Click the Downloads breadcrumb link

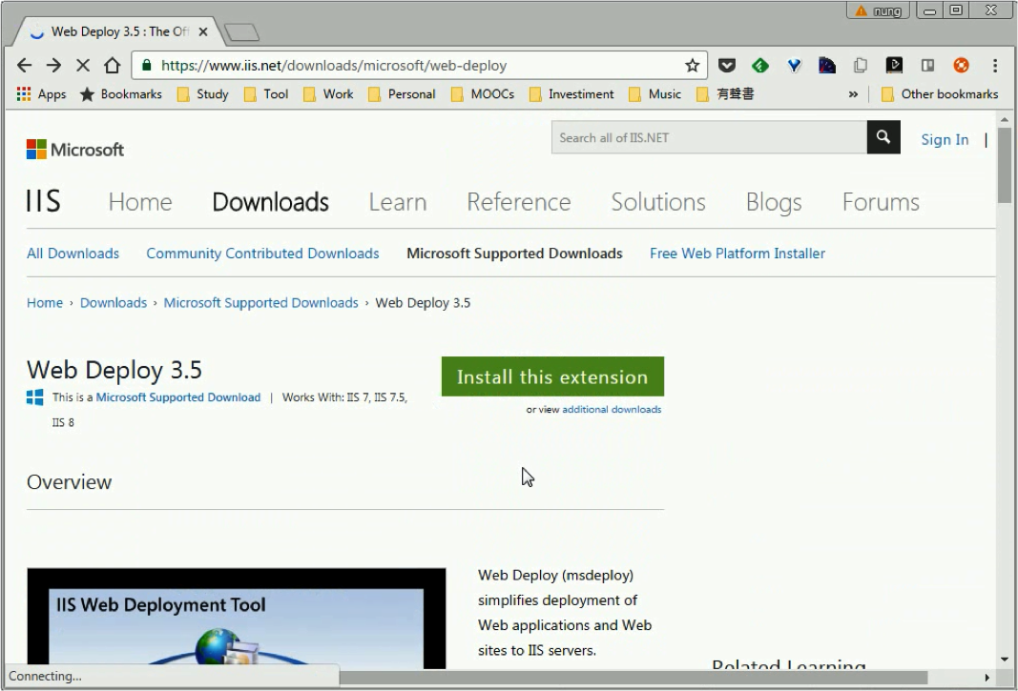[114, 303]
